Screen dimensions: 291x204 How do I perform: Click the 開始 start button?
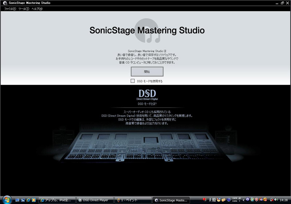[147, 72]
